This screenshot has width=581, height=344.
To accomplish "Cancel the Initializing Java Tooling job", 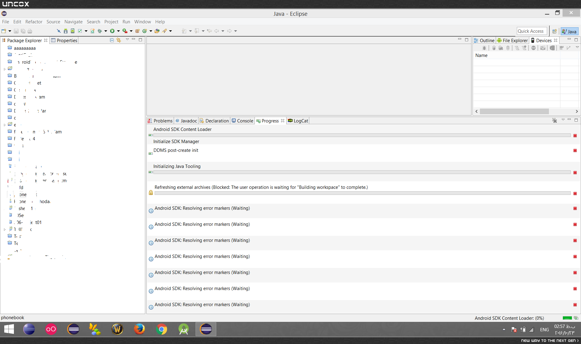I will (x=575, y=172).
